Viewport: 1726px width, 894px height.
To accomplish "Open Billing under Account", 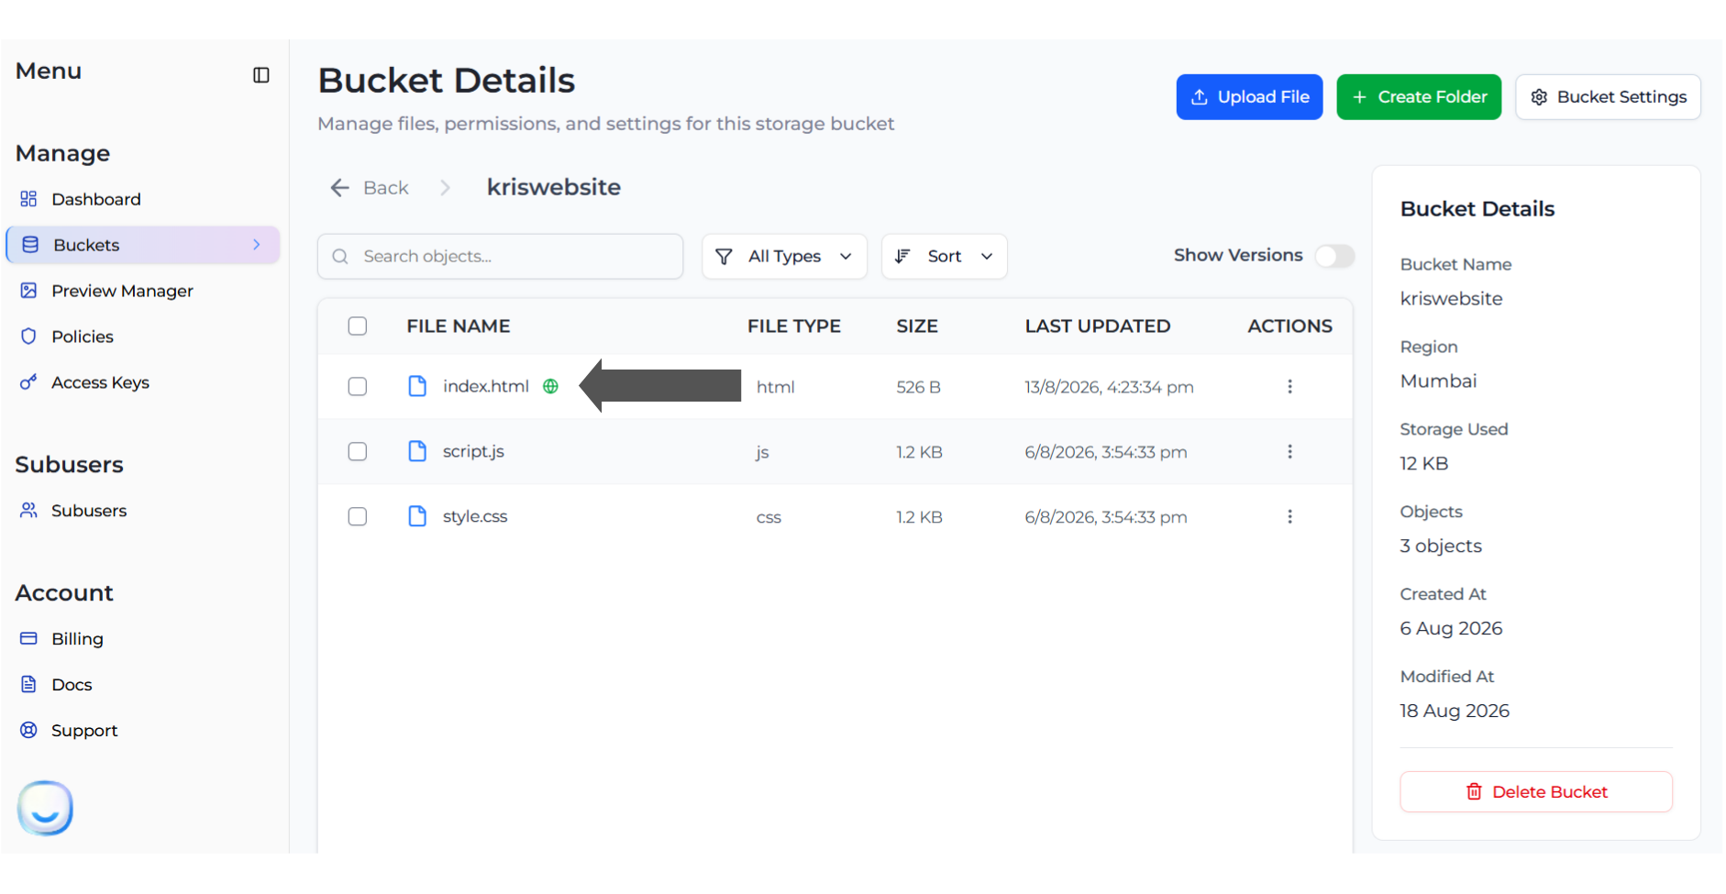I will [x=77, y=639].
